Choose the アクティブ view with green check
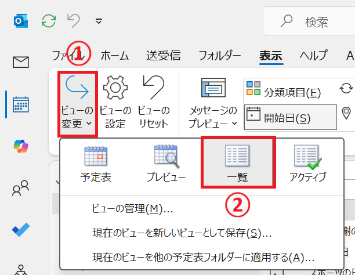Screen dimensions: 355x275 (308, 164)
